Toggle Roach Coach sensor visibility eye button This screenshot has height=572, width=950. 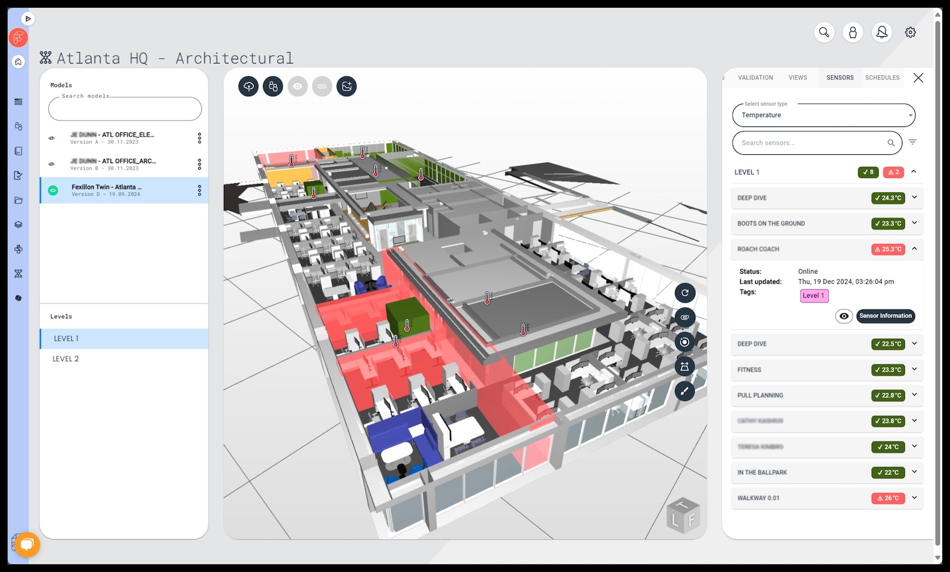point(844,316)
